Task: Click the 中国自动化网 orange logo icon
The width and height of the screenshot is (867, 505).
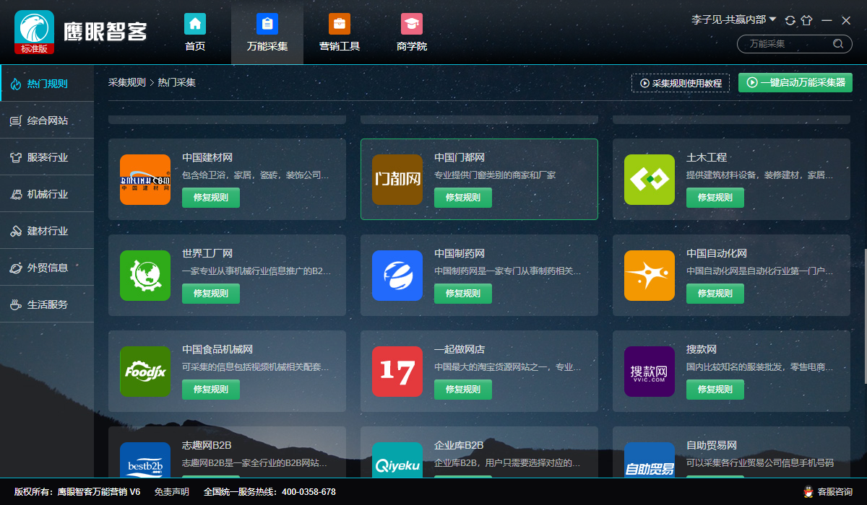Action: coord(650,275)
